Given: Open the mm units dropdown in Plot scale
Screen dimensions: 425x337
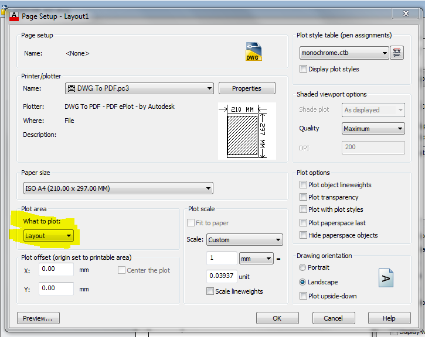Looking at the screenshot, I should click(x=256, y=259).
